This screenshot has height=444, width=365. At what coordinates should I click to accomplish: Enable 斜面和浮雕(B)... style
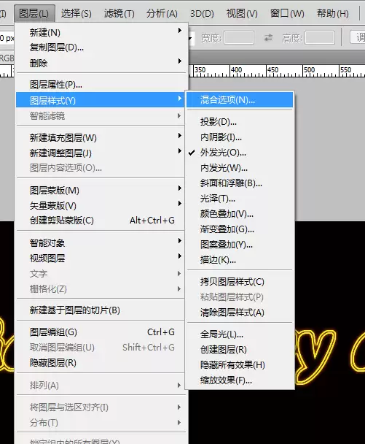click(240, 183)
